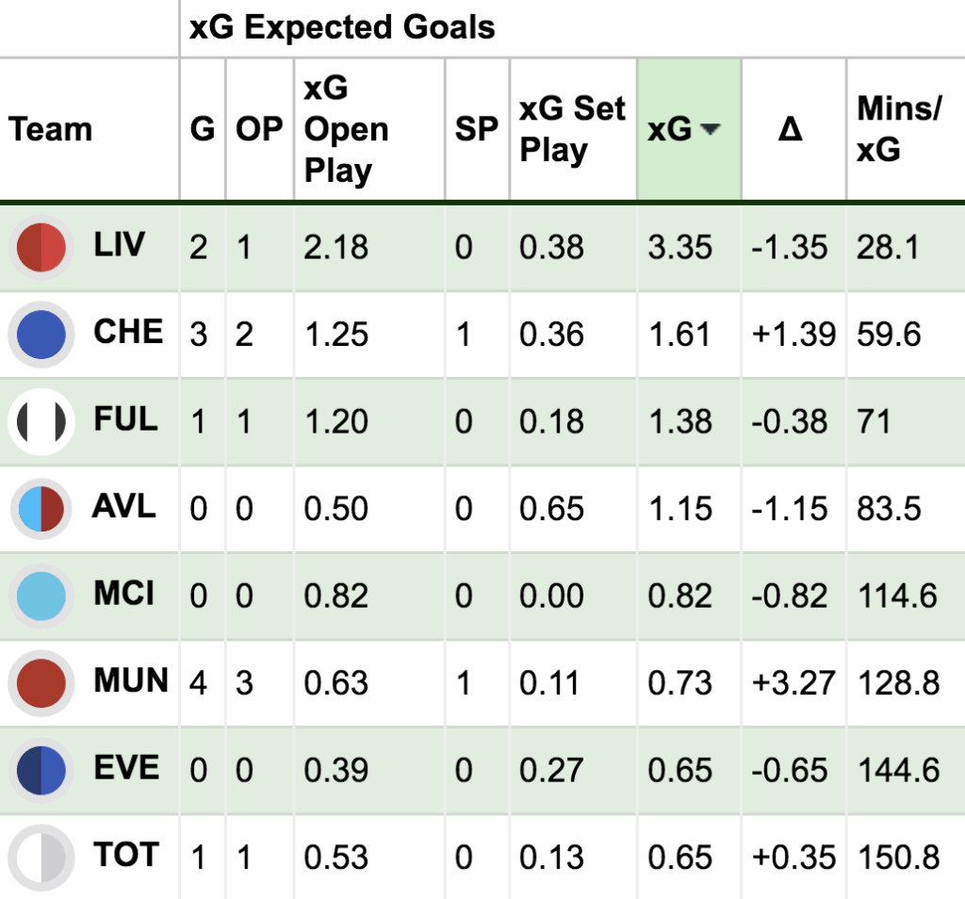Click the xG Expected Goals group header
This screenshot has width=965, height=899.
342,28
